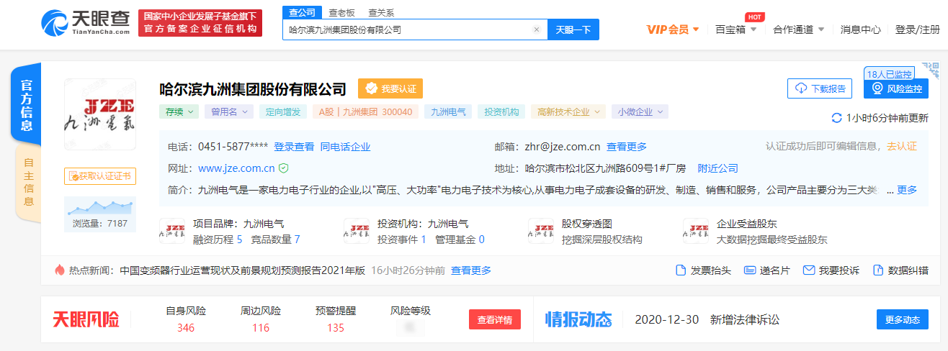Image resolution: width=948 pixels, height=351 pixels.
Task: Click 融资历程 5
Action: (x=218, y=240)
